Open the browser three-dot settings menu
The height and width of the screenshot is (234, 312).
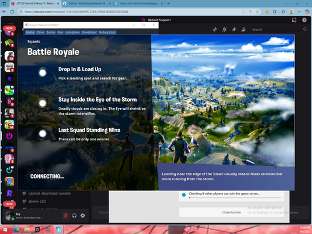click(299, 12)
